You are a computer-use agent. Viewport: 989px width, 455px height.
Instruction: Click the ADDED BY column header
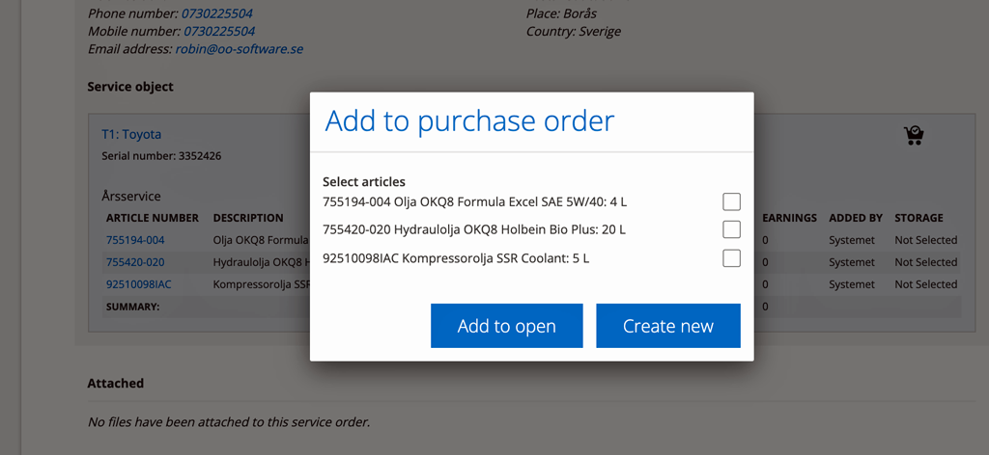click(856, 218)
